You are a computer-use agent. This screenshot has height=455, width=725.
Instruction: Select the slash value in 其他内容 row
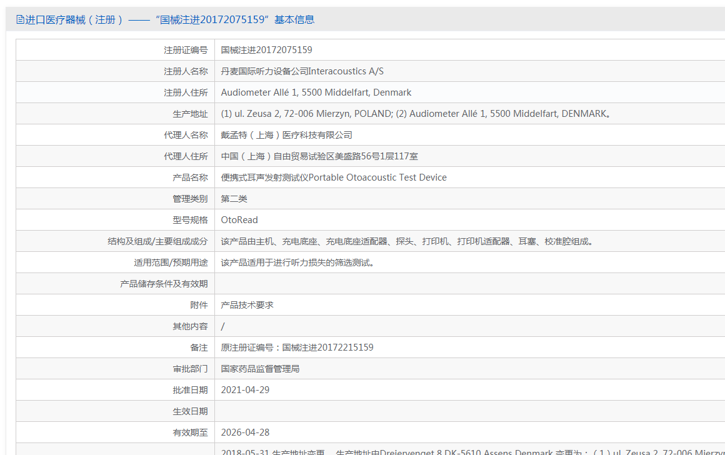[223, 326]
